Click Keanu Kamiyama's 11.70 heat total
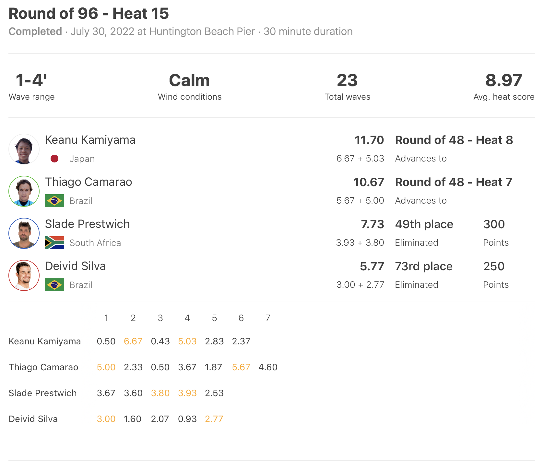Image resolution: width=544 pixels, height=468 pixels. pos(369,140)
